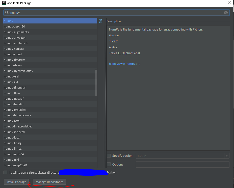Select numpy-cloud in the list
Image resolution: width=234 pixels, height=188 pixels.
tap(50, 54)
